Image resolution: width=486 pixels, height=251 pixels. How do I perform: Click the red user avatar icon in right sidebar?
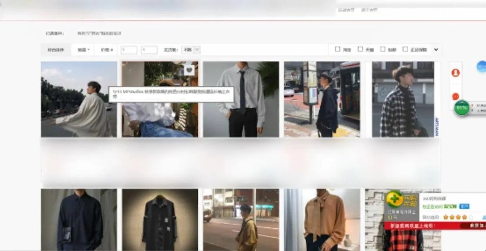(455, 73)
